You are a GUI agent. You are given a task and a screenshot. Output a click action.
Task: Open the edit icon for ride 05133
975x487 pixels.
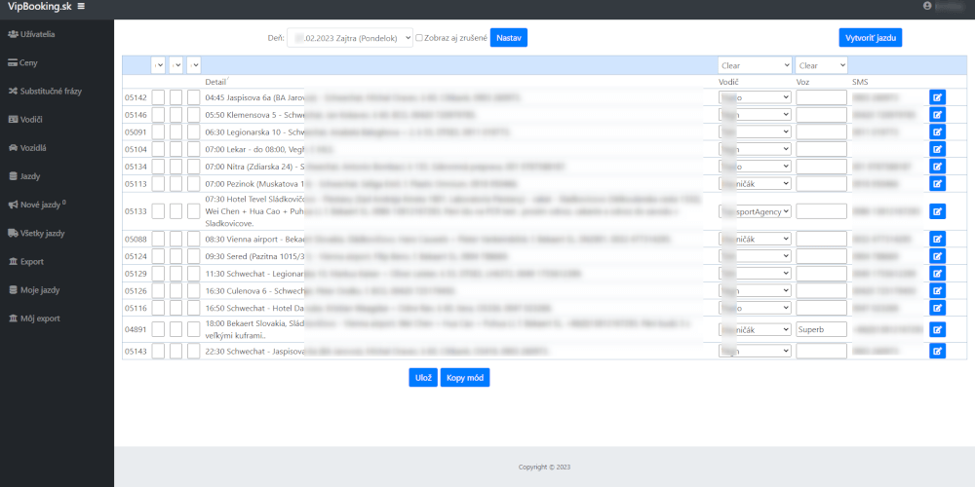[937, 210]
